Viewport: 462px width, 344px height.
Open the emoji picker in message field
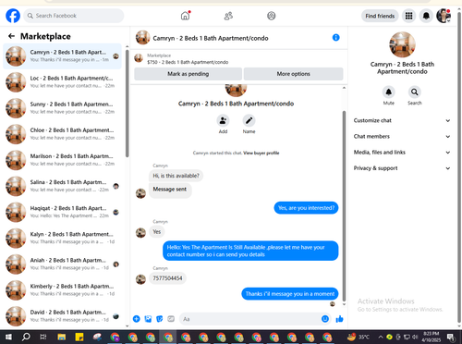click(x=325, y=319)
